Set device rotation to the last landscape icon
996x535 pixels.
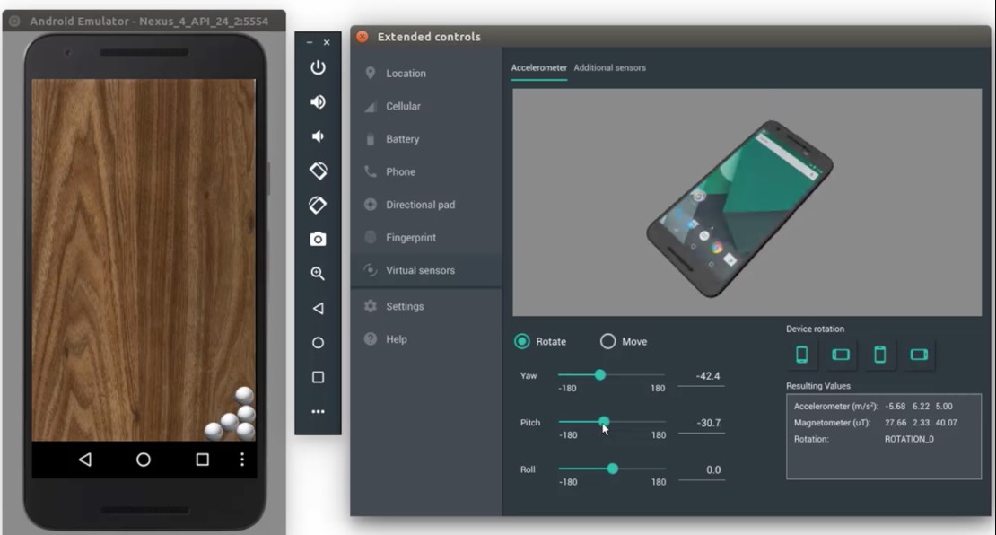[x=919, y=355]
